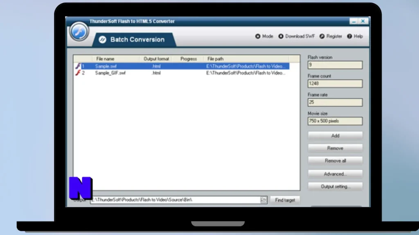
Task: Click the Progress column header
Action: tap(188, 59)
